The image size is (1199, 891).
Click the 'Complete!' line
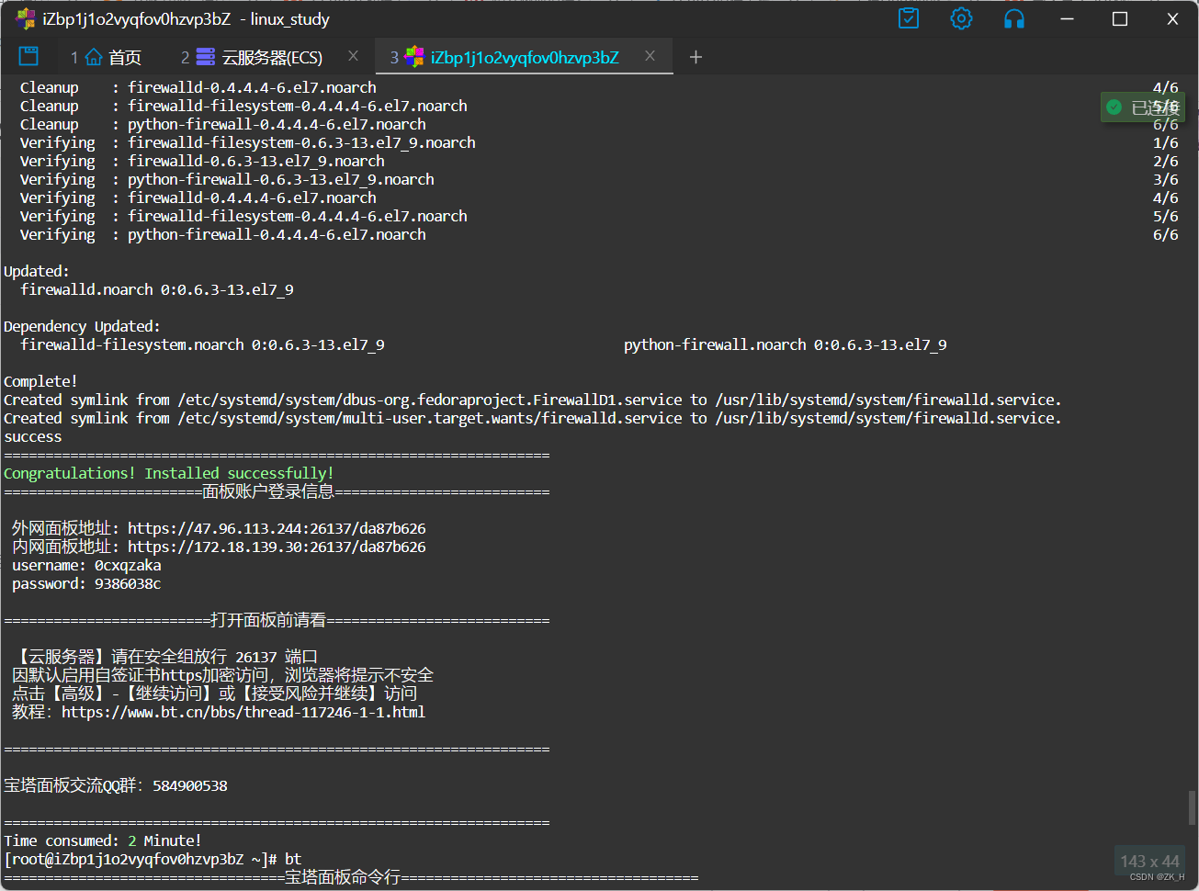click(x=40, y=381)
